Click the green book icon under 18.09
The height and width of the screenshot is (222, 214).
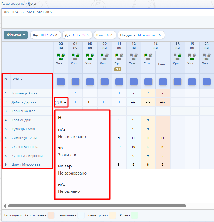[x=180, y=55]
